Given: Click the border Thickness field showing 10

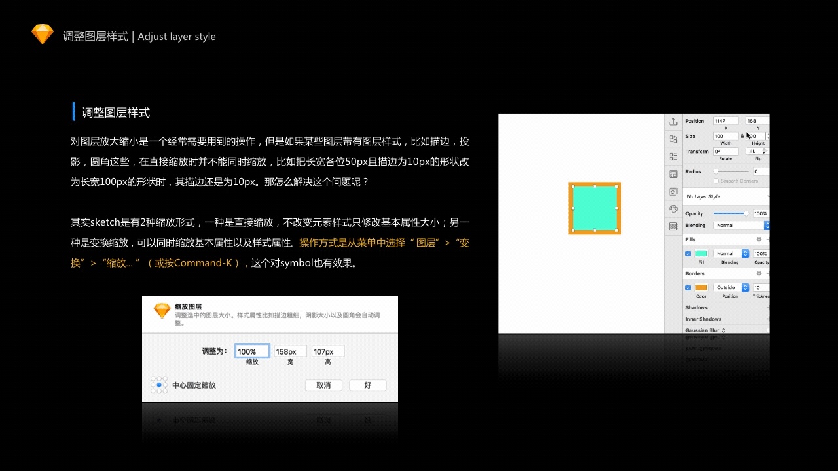Looking at the screenshot, I should [x=761, y=287].
